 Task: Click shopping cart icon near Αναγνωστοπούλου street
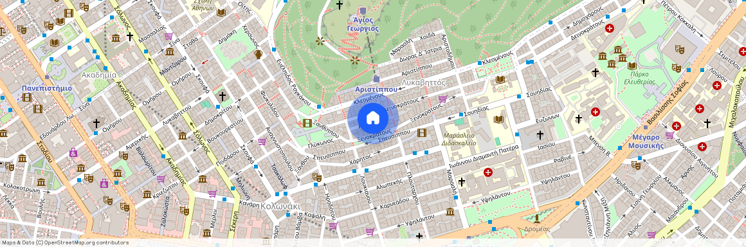(x=262, y=142)
